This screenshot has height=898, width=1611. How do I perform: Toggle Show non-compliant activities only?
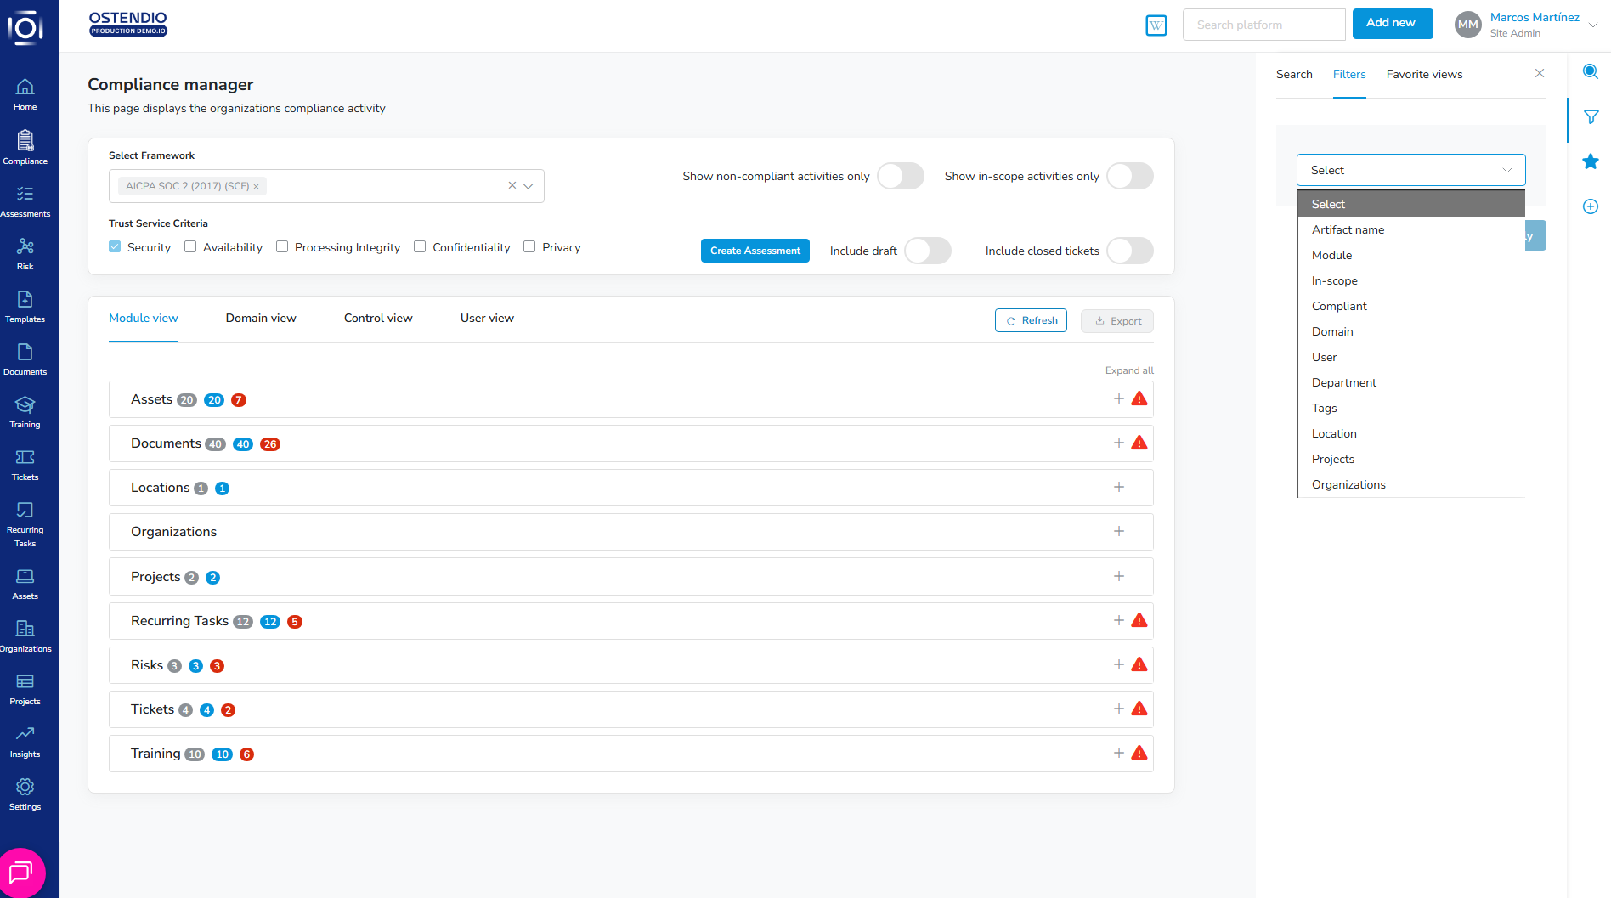[900, 177]
